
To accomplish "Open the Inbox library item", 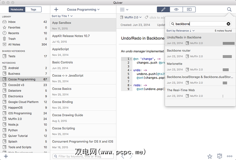I will [25, 22].
